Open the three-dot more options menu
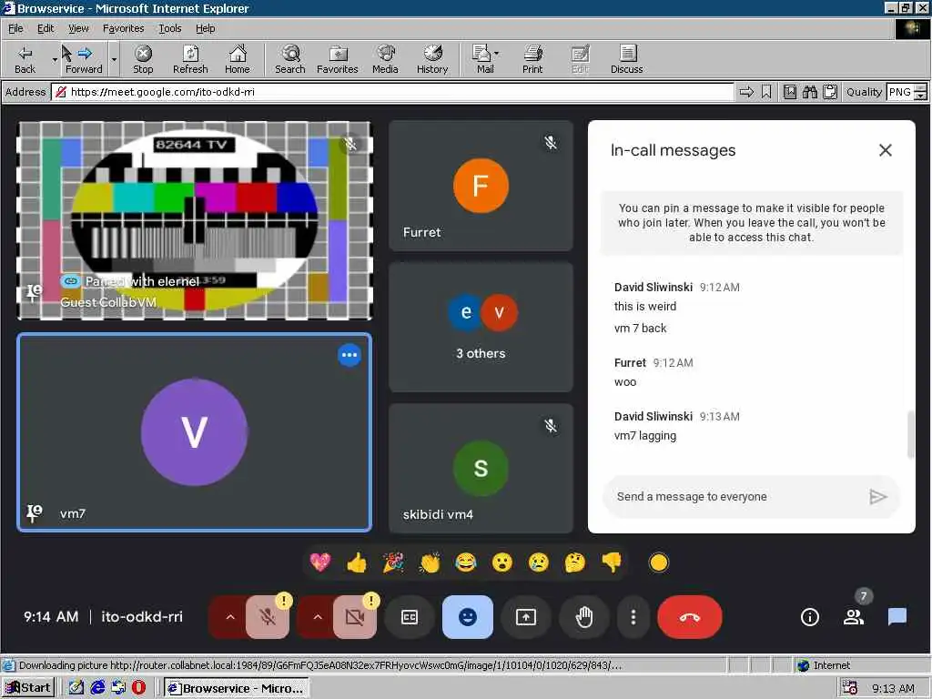 coord(633,618)
